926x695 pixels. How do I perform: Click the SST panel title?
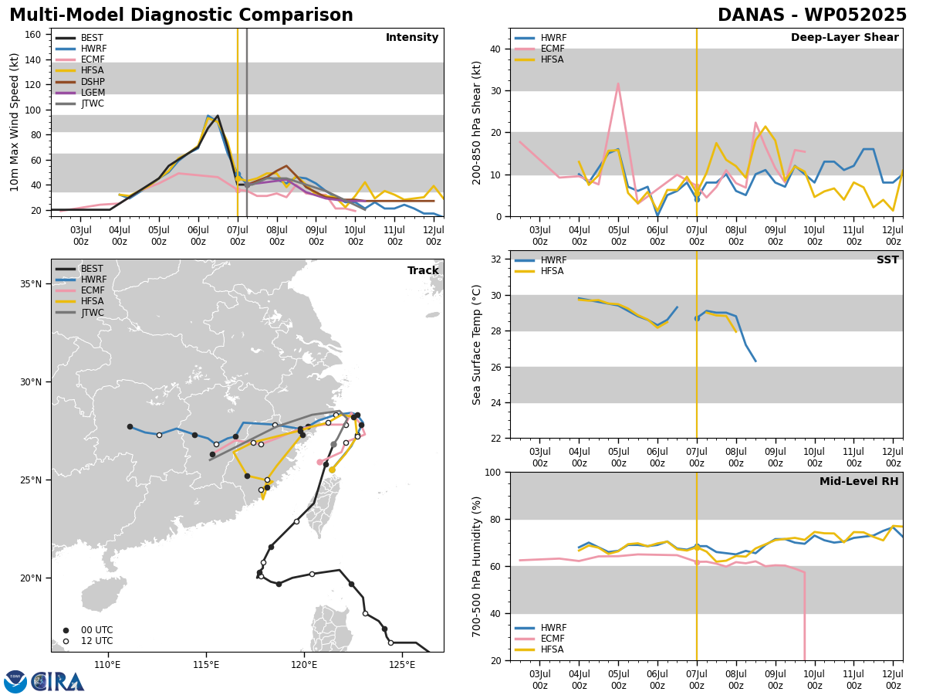[887, 260]
